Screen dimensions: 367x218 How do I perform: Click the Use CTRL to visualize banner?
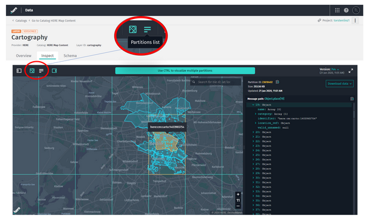tap(185, 71)
